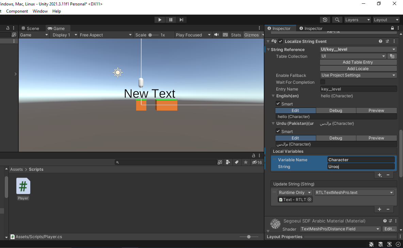The height and width of the screenshot is (248, 403).
Task: Open the Window menu
Action: click(40, 11)
